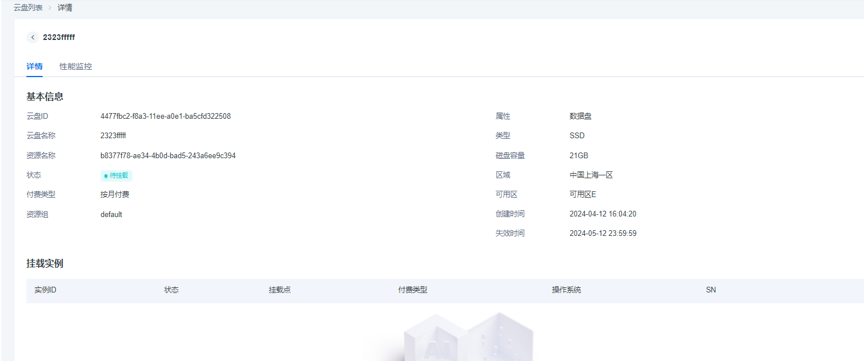Click the 资源组 value default
Viewport: 864px width, 361px height.
(111, 215)
